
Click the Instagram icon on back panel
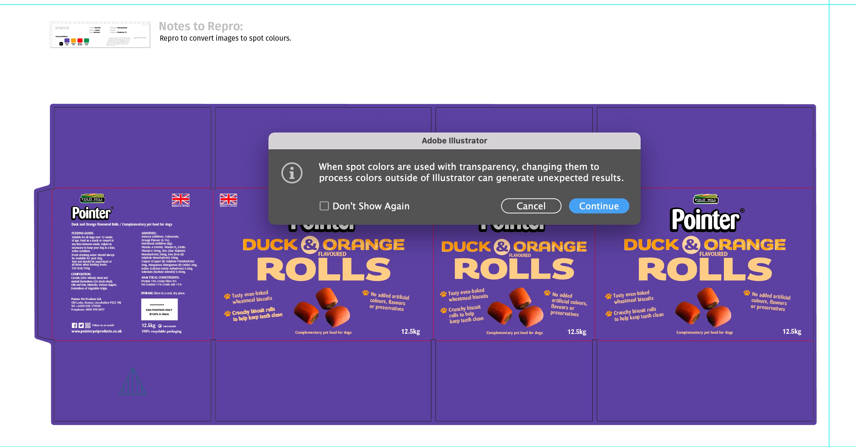pos(88,326)
